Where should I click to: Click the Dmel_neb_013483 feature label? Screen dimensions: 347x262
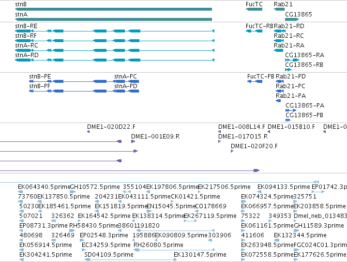pyautogui.click(x=320, y=216)
